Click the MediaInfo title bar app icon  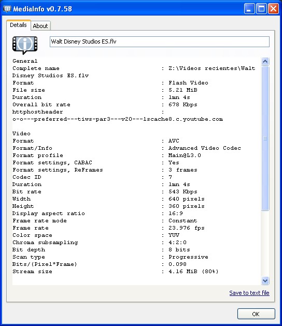tap(7, 9)
